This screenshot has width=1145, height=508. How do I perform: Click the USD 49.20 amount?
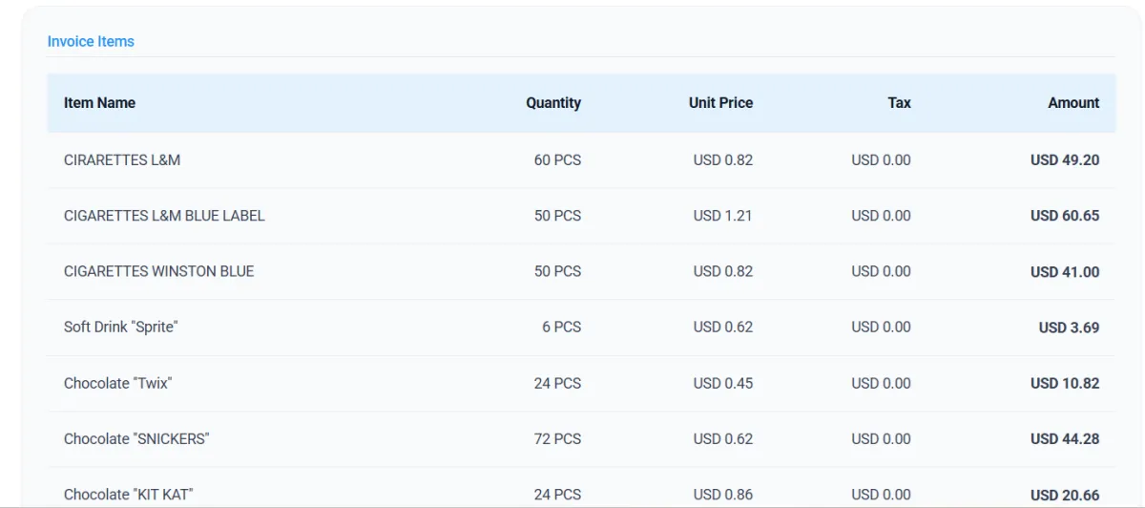click(1065, 159)
